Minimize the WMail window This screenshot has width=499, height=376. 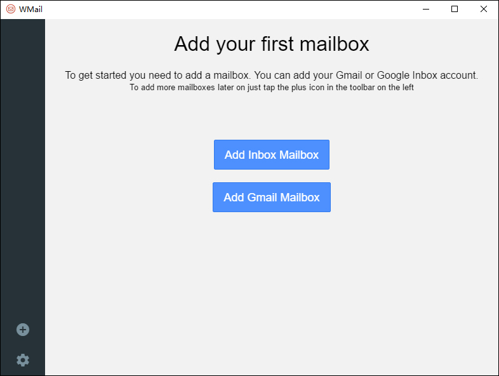coord(425,10)
